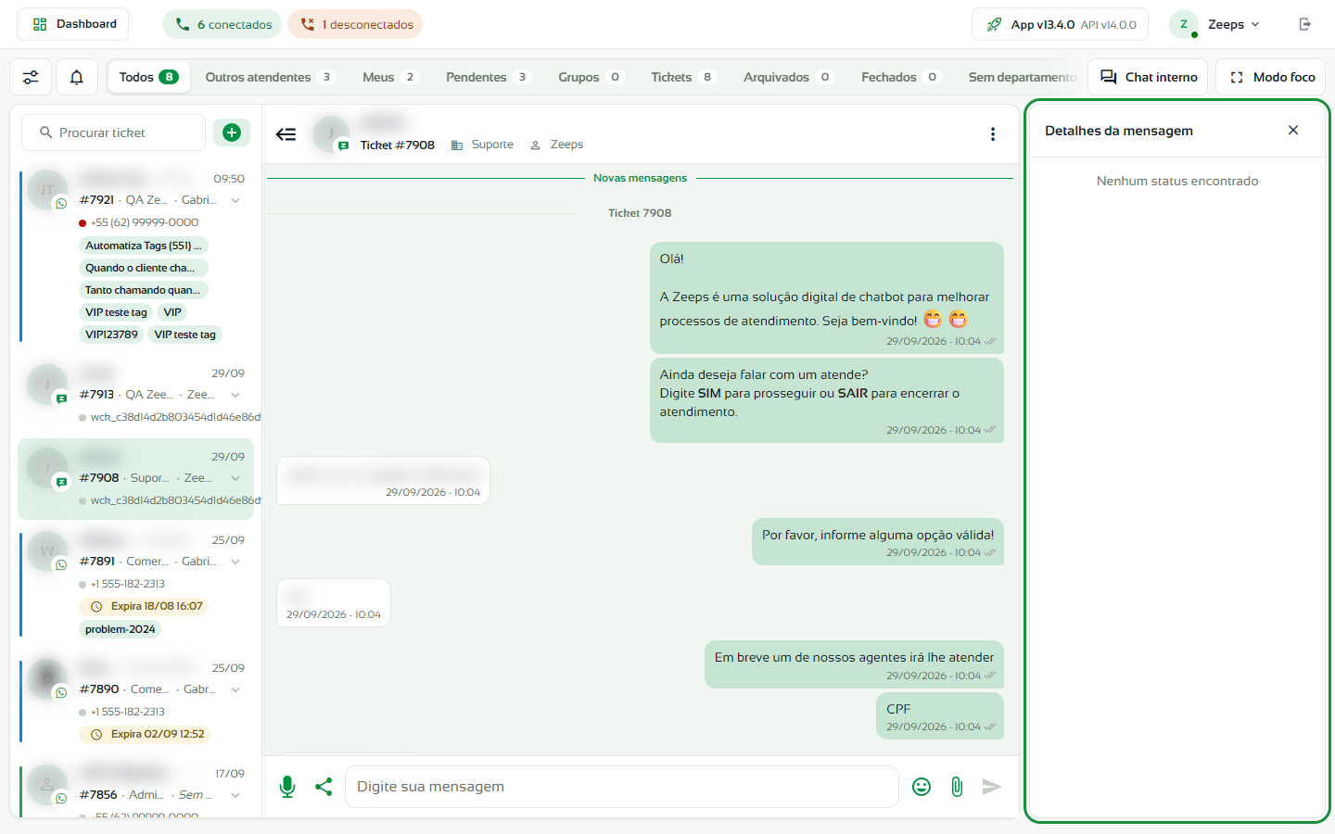Switch to the Arquivados tab
The height and width of the screenshot is (834, 1335).
[x=789, y=77]
